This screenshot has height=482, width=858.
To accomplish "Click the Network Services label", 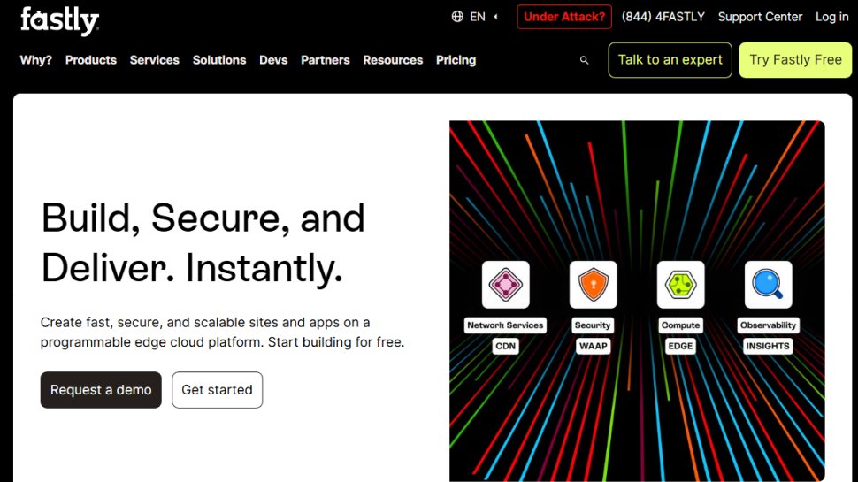I will (505, 325).
